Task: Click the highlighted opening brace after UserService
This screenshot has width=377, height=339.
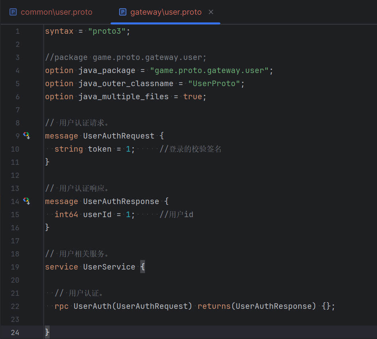Action: pos(143,267)
